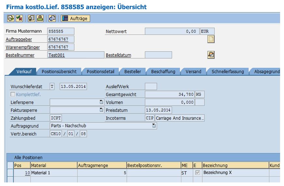Click the document-with-clock icon in toolbar

point(52,19)
